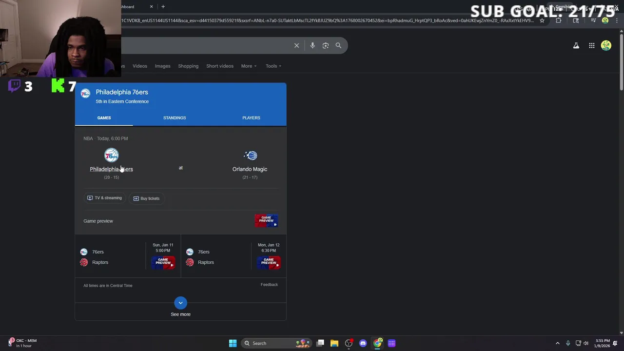
Task: Open today's game preview thumbnail
Action: (266, 221)
